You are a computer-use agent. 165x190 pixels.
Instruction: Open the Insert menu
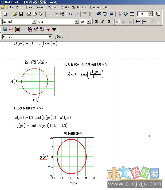point(40,7)
